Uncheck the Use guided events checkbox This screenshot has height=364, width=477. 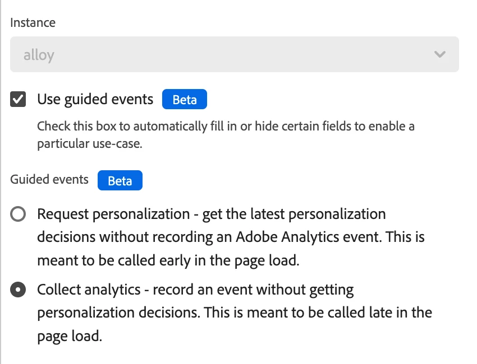click(18, 100)
